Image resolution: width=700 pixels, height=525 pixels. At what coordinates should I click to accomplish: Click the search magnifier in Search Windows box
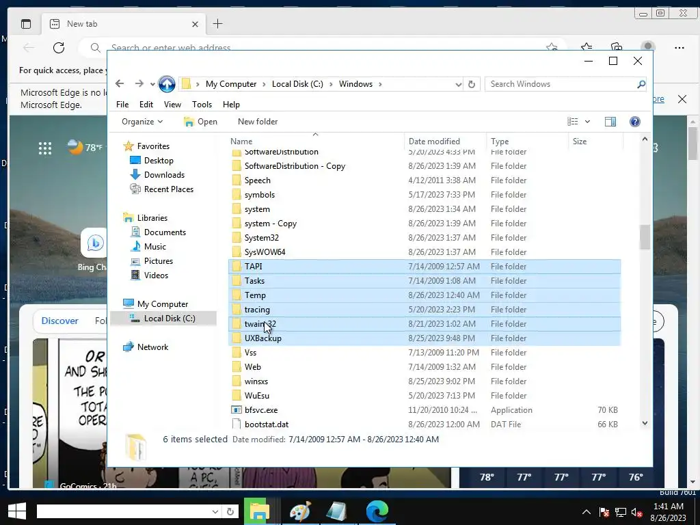click(641, 84)
